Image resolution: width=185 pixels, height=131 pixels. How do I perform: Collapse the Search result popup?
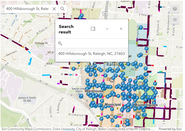point(107,29)
